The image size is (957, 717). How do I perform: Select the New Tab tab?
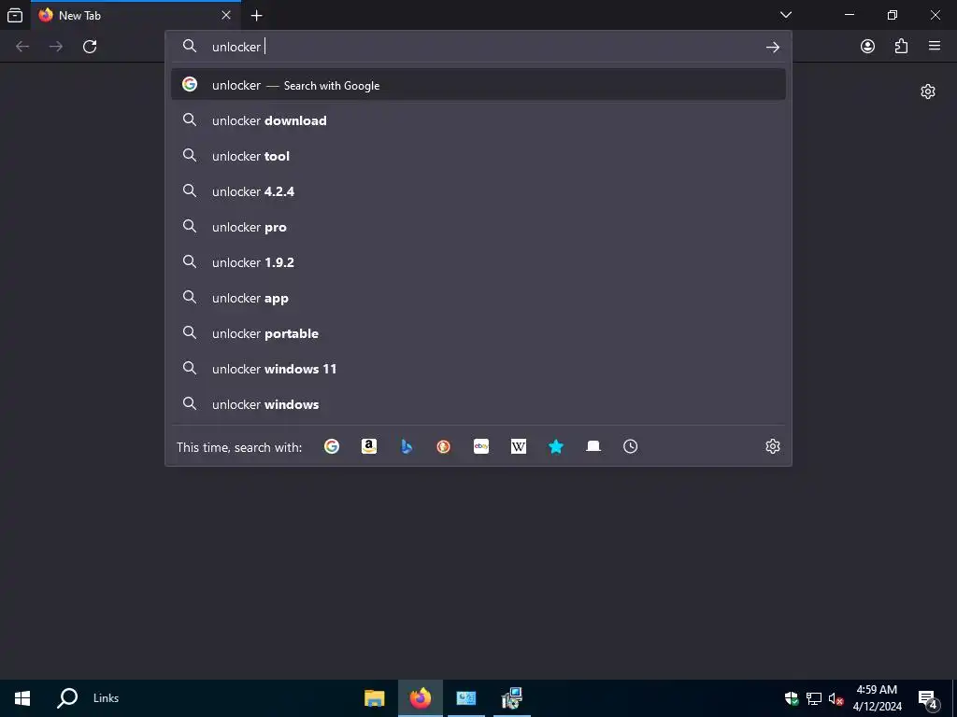[x=136, y=15]
